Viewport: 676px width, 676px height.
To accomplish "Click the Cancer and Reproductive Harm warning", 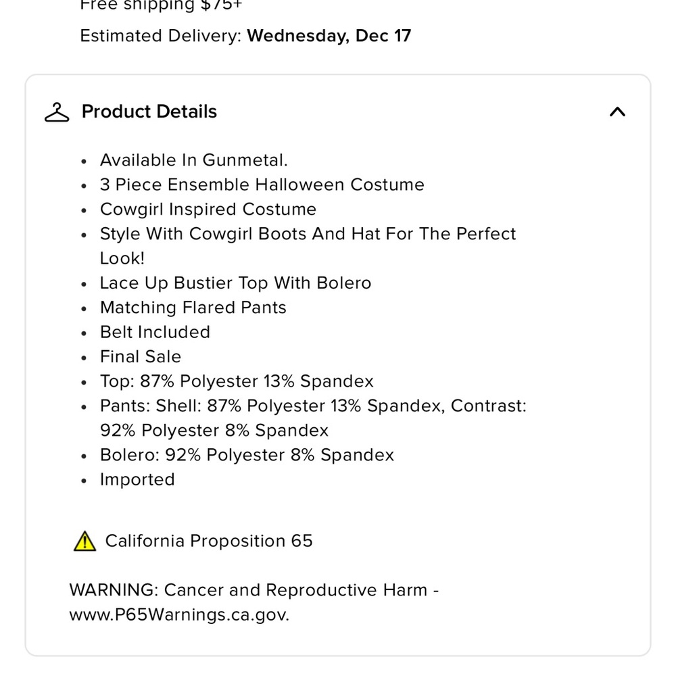I will pos(254,590).
